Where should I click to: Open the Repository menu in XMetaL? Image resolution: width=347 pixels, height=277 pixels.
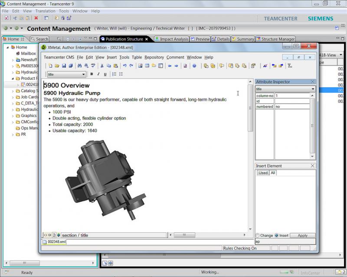coord(154,57)
